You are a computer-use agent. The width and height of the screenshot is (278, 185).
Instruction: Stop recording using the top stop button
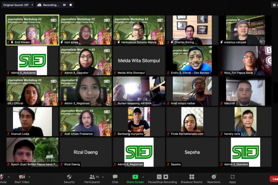tap(70, 5)
